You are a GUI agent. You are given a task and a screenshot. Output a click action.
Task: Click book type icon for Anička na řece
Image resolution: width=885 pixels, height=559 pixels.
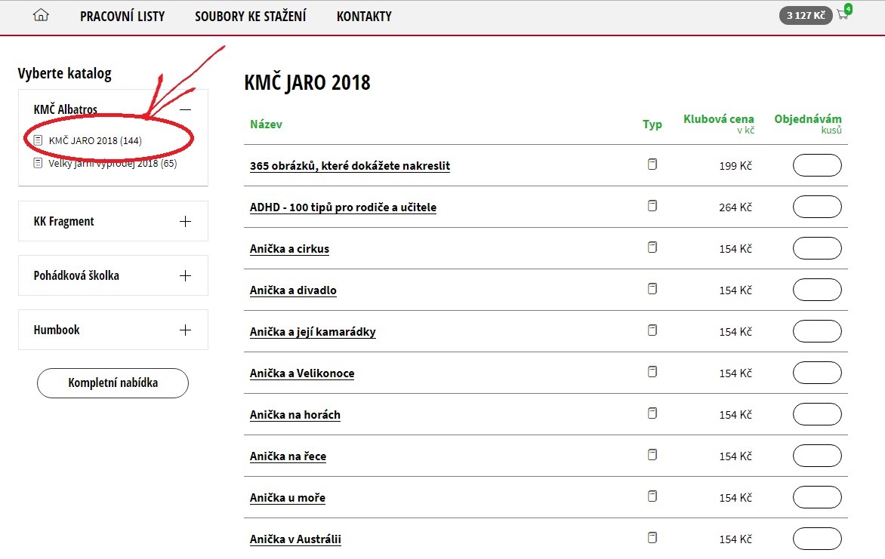coord(652,455)
